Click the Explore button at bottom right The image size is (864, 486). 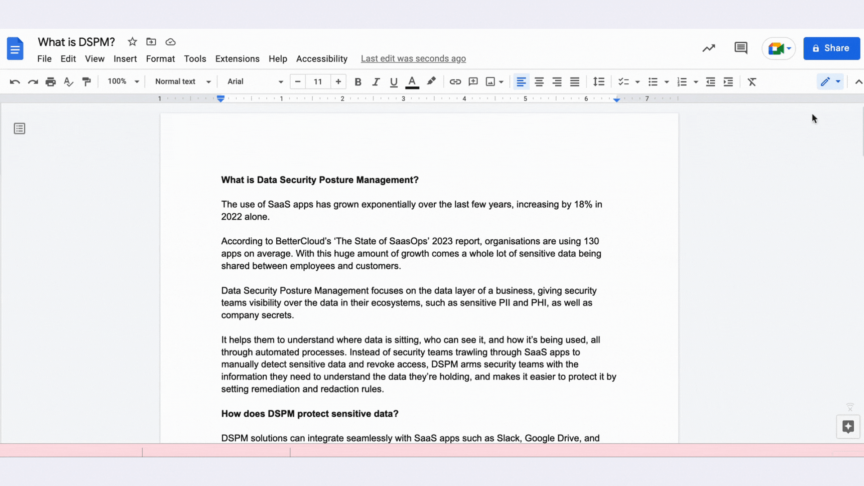[x=848, y=427]
